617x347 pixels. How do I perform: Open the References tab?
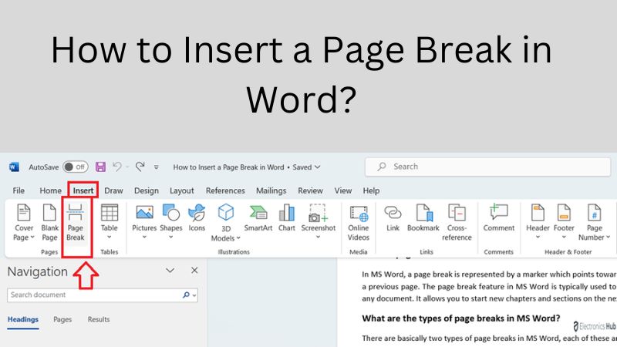point(225,190)
